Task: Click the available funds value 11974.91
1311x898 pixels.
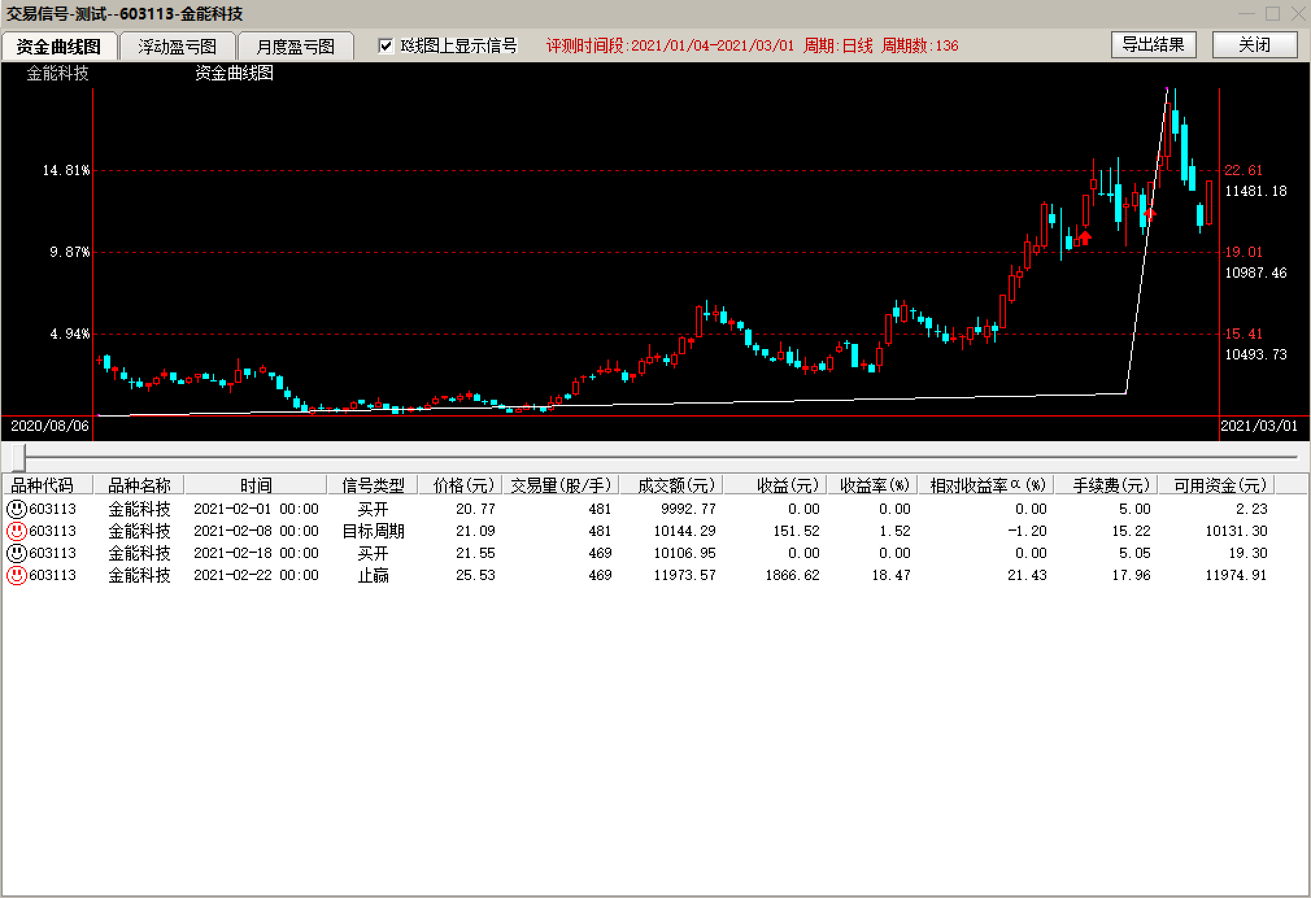Action: tap(1236, 575)
